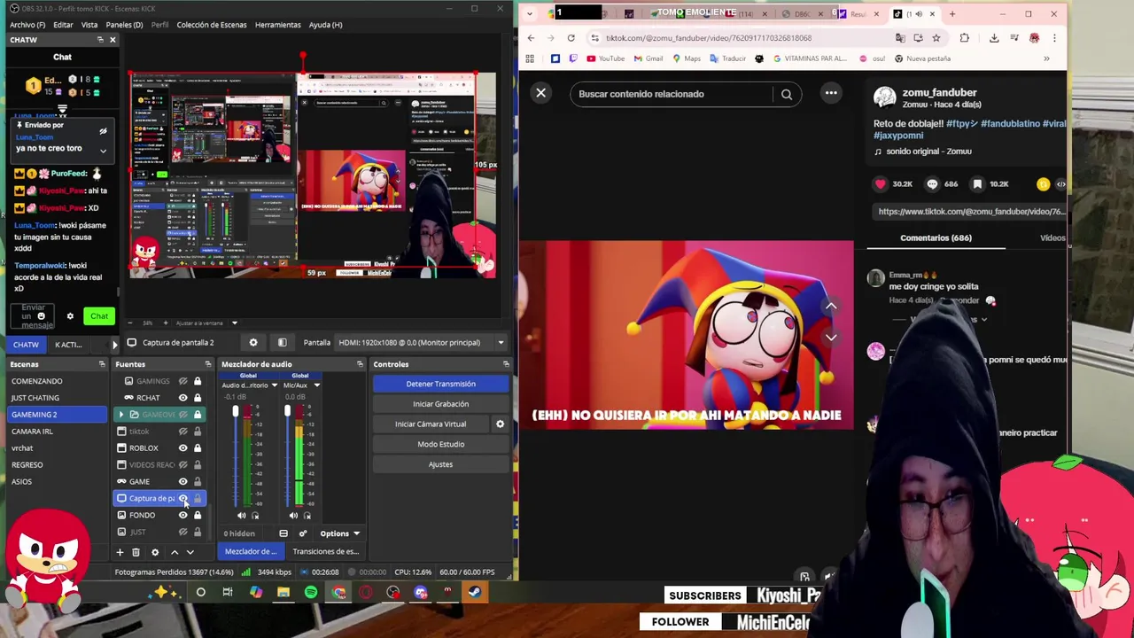The height and width of the screenshot is (638, 1134).
Task: Add a new source with the plus icon
Action: pyautogui.click(x=120, y=552)
